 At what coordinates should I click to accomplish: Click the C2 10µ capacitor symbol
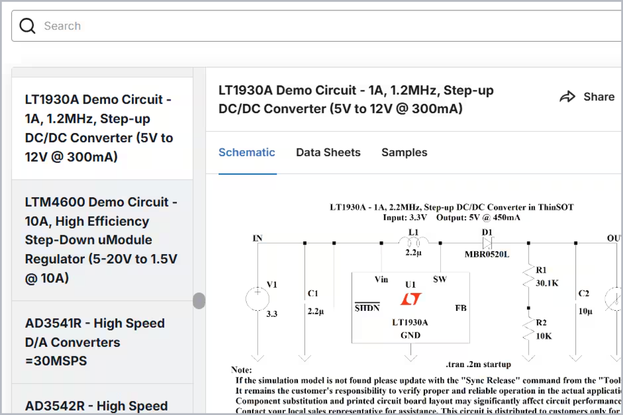(575, 300)
